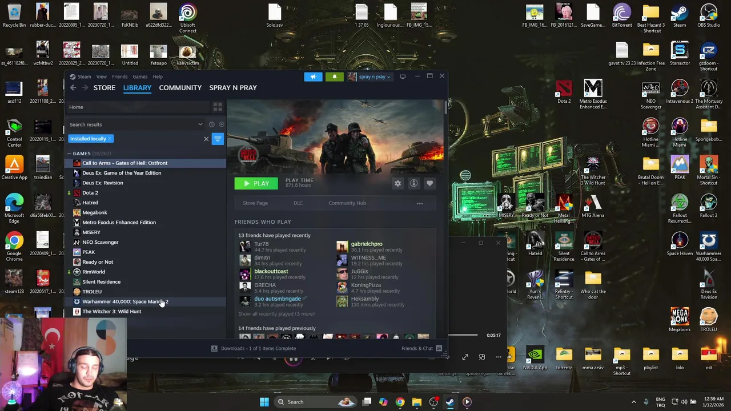
Task: Go forward with Steam forward arrow
Action: pyautogui.click(x=85, y=88)
